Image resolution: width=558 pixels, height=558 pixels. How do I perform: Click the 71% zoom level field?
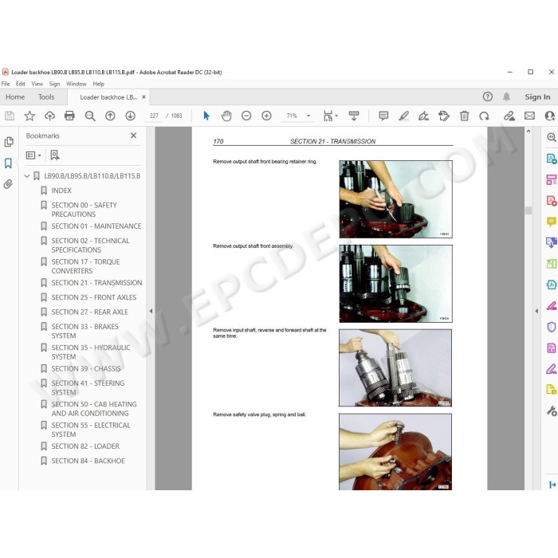[292, 116]
